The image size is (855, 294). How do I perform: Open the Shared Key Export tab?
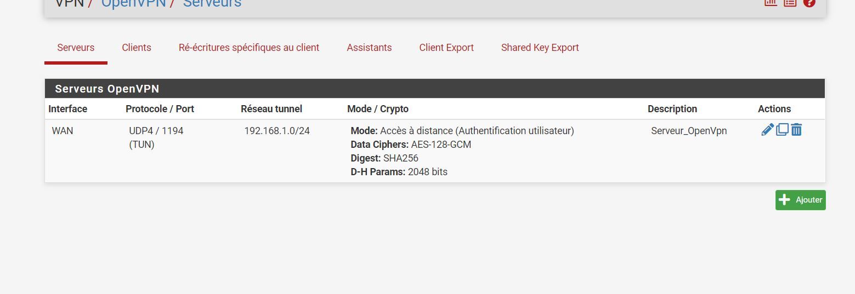(x=540, y=48)
